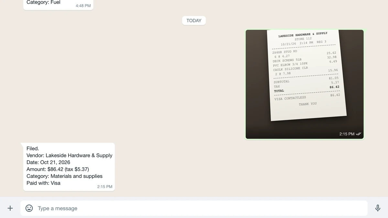Select 'Category: Materials and supplies' line
Image resolution: width=388 pixels, height=218 pixels.
pyautogui.click(x=65, y=176)
